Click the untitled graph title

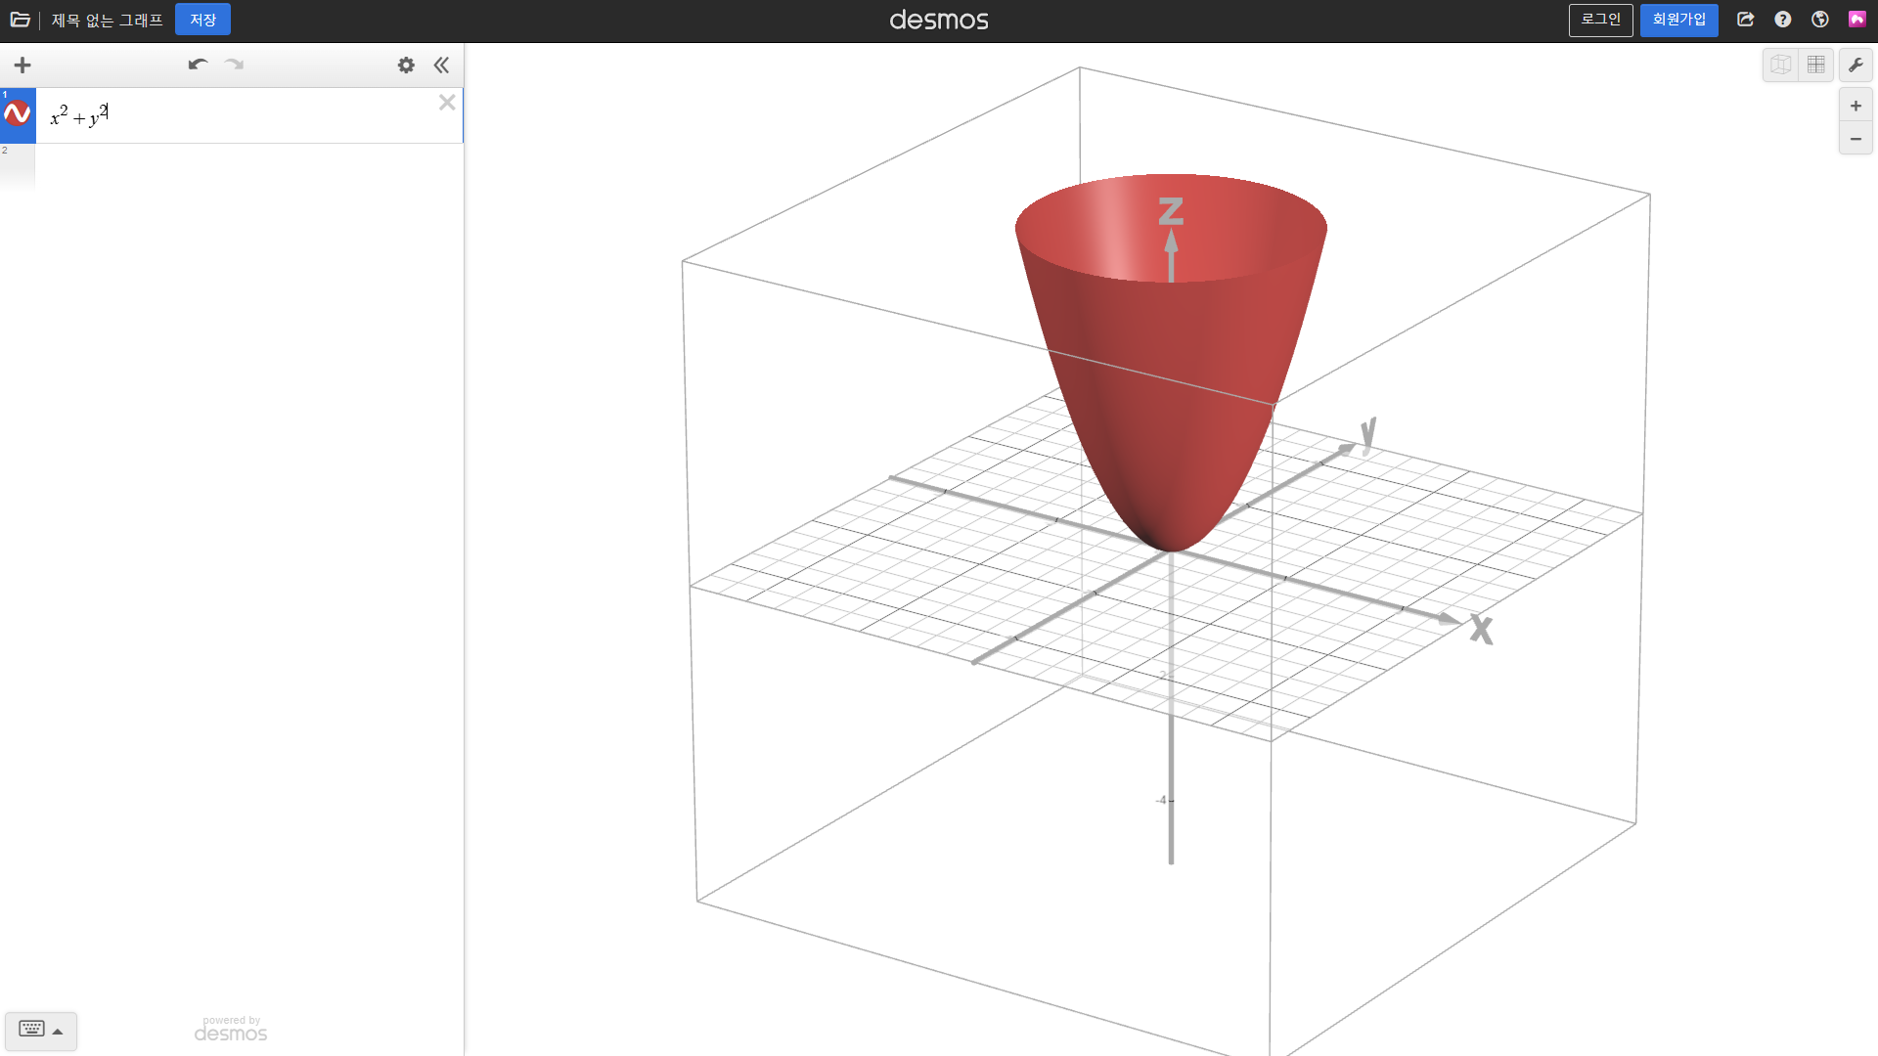107,20
